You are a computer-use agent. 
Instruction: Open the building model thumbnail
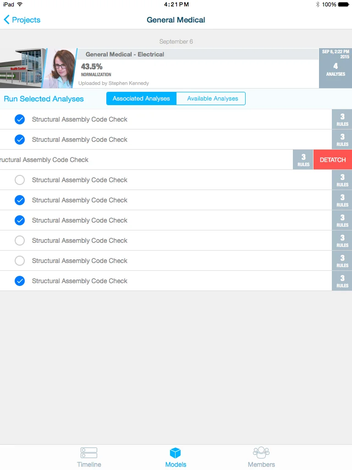pos(22,68)
